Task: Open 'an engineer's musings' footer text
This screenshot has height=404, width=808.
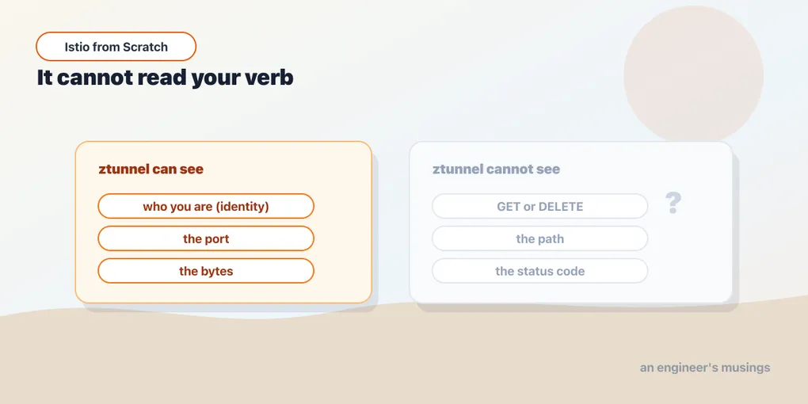Action: click(x=705, y=368)
